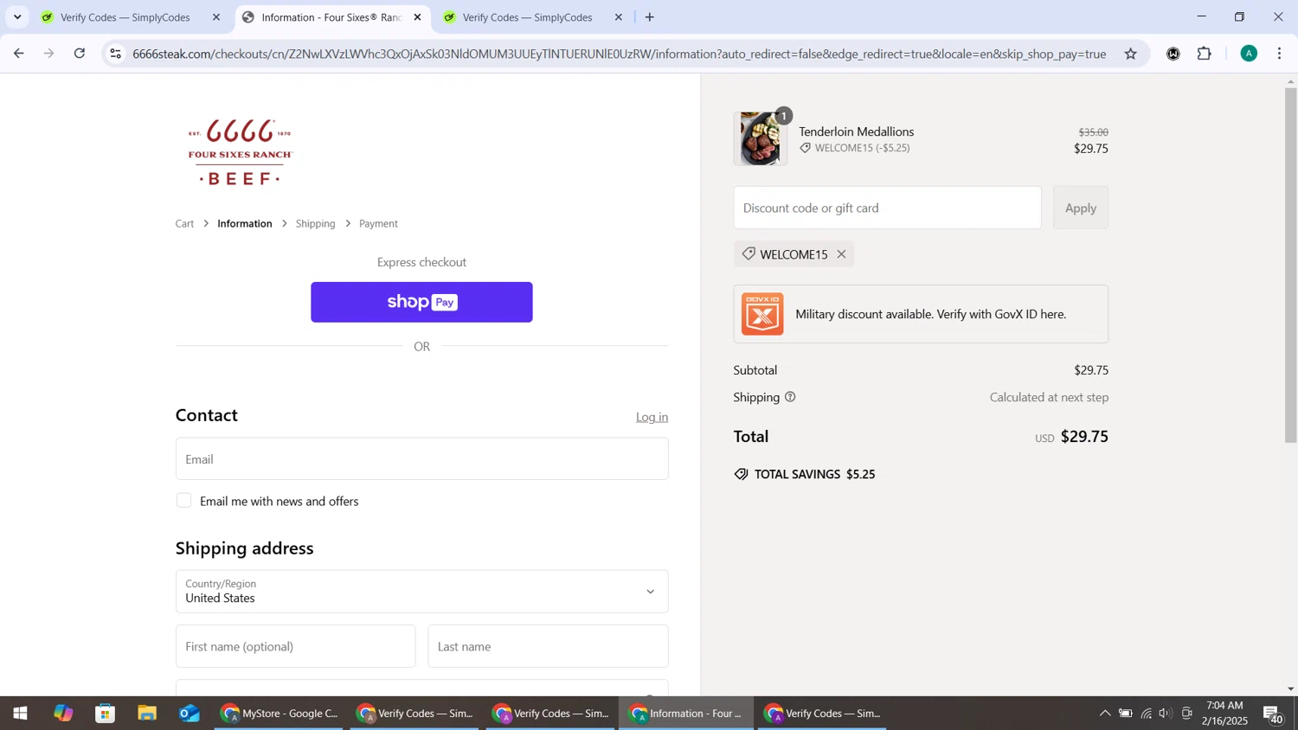Open File Explorer from the taskbar

(x=147, y=714)
